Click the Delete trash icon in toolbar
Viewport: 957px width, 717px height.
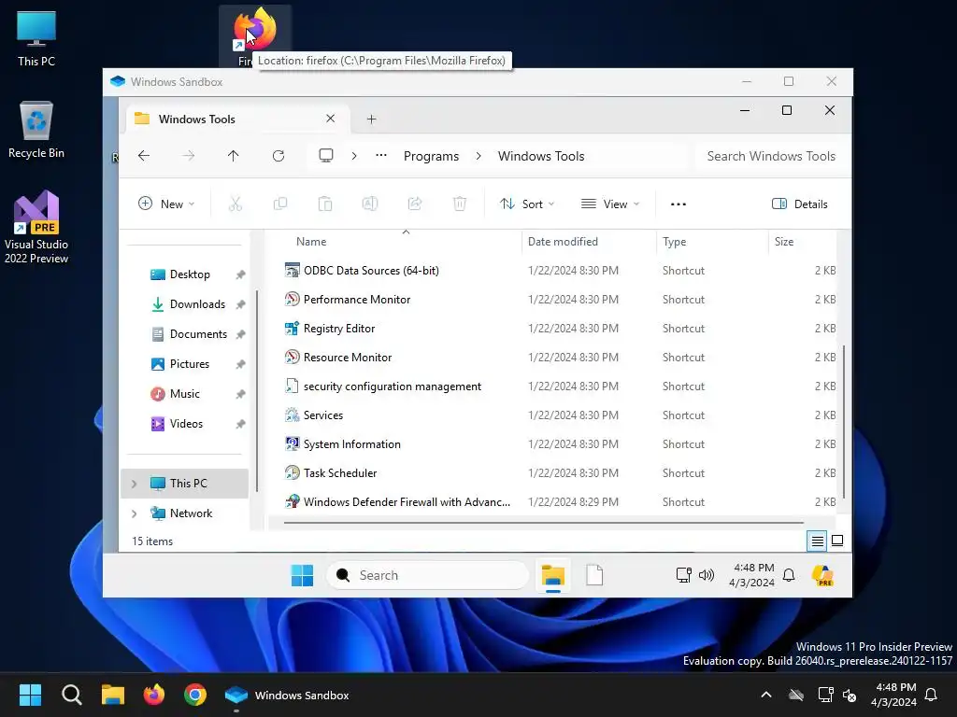point(460,204)
